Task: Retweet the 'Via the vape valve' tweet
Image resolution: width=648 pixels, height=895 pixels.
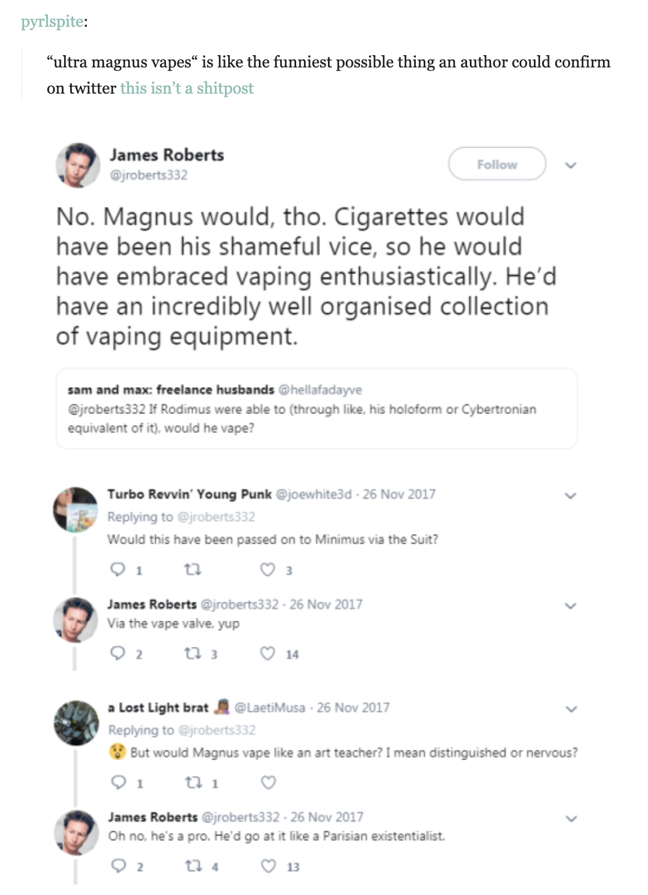Action: pos(192,653)
